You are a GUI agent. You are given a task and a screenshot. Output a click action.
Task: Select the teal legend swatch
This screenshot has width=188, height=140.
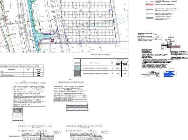point(150,18)
